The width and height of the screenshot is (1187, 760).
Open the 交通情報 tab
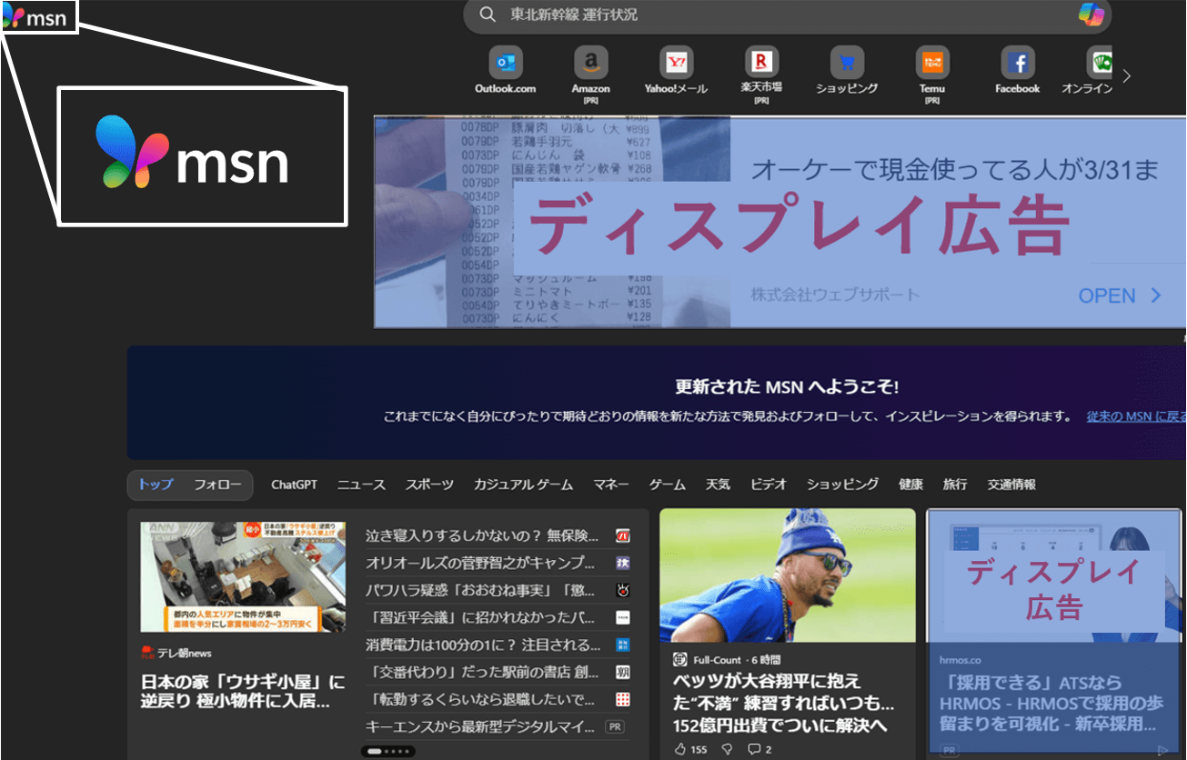[x=1011, y=485]
